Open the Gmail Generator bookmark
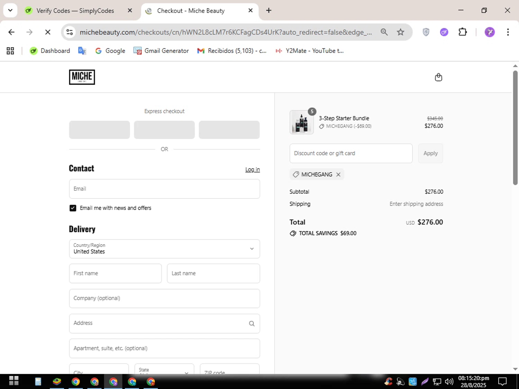Screen dimensions: 519x389 point(161,51)
